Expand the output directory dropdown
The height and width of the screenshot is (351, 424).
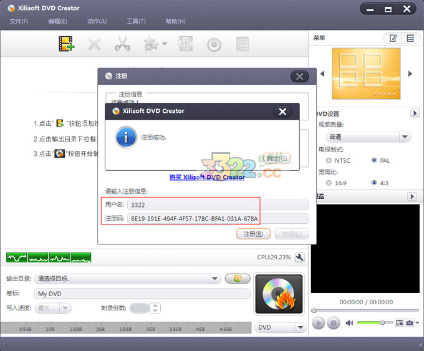[x=215, y=279]
